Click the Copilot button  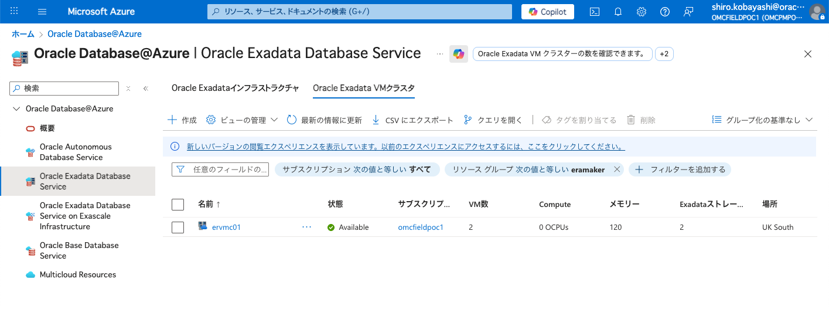pos(547,12)
